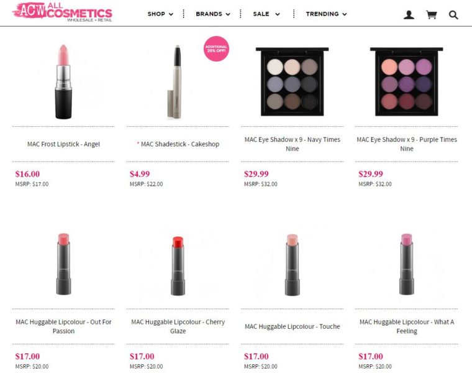472x373 pixels.
Task: Select the Navy Times Nine palette image
Action: [x=292, y=81]
